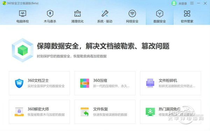Open the 网络安全 wifi icon

click(132, 14)
